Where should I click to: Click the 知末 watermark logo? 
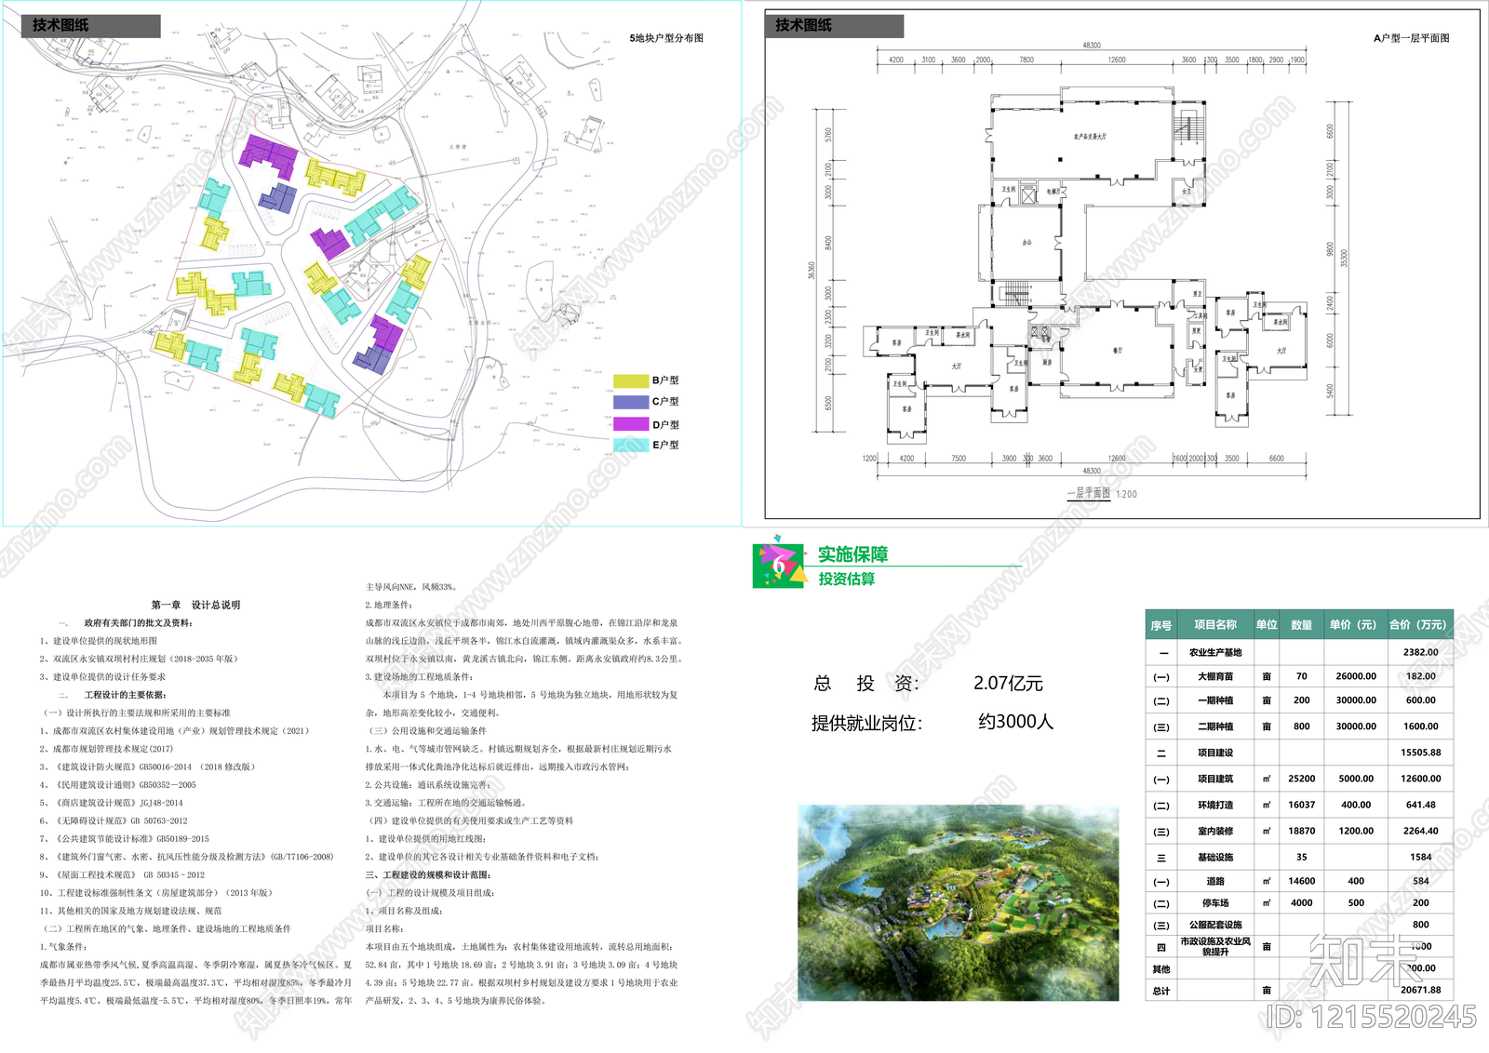point(1366,960)
